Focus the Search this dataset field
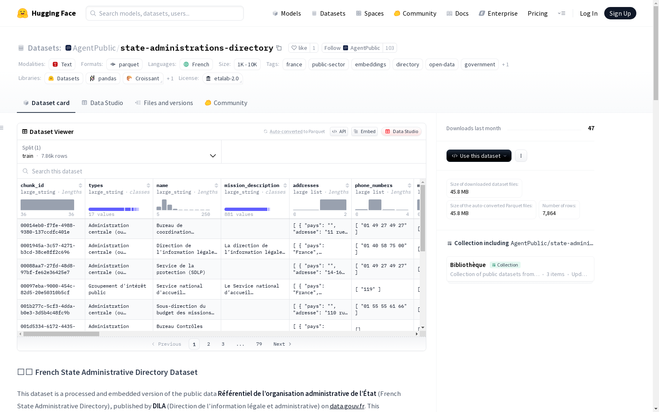Viewport: 659px width, 412px height. (222, 171)
